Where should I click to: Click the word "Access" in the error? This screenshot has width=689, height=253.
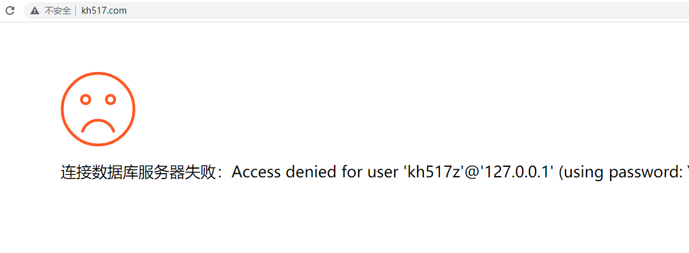[x=256, y=172]
